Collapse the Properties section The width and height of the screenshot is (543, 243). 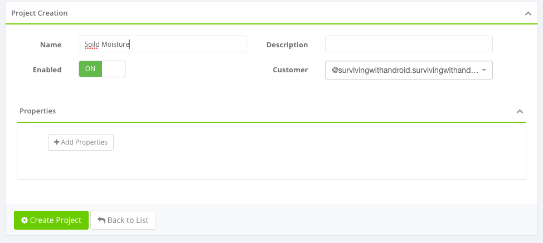(x=520, y=111)
